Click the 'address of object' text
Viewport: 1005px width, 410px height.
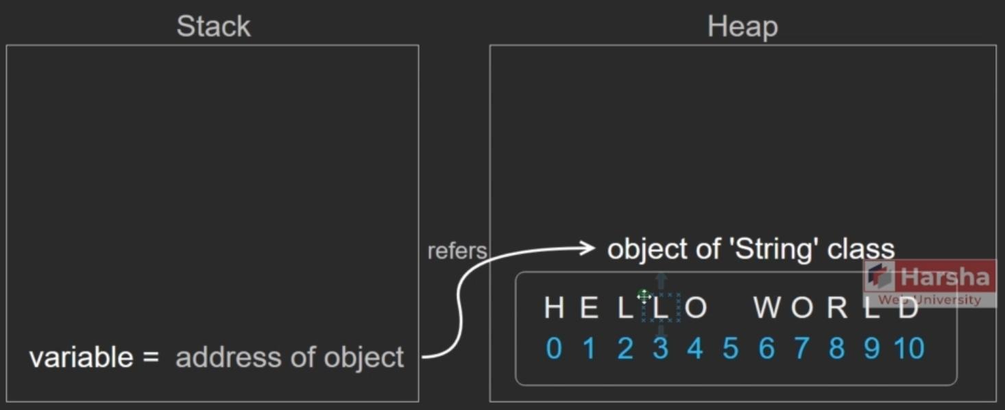coord(290,357)
